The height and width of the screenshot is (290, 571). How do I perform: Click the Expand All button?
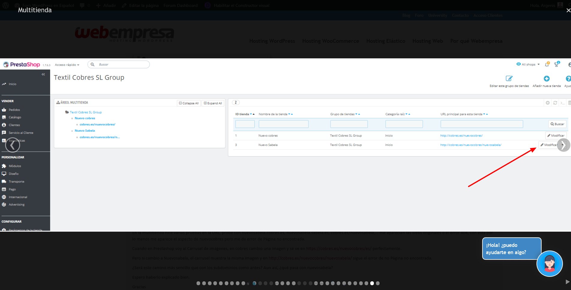pyautogui.click(x=213, y=103)
